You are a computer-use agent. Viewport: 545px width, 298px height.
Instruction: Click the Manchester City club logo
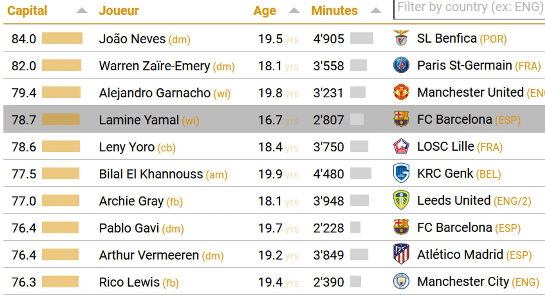pyautogui.click(x=401, y=281)
